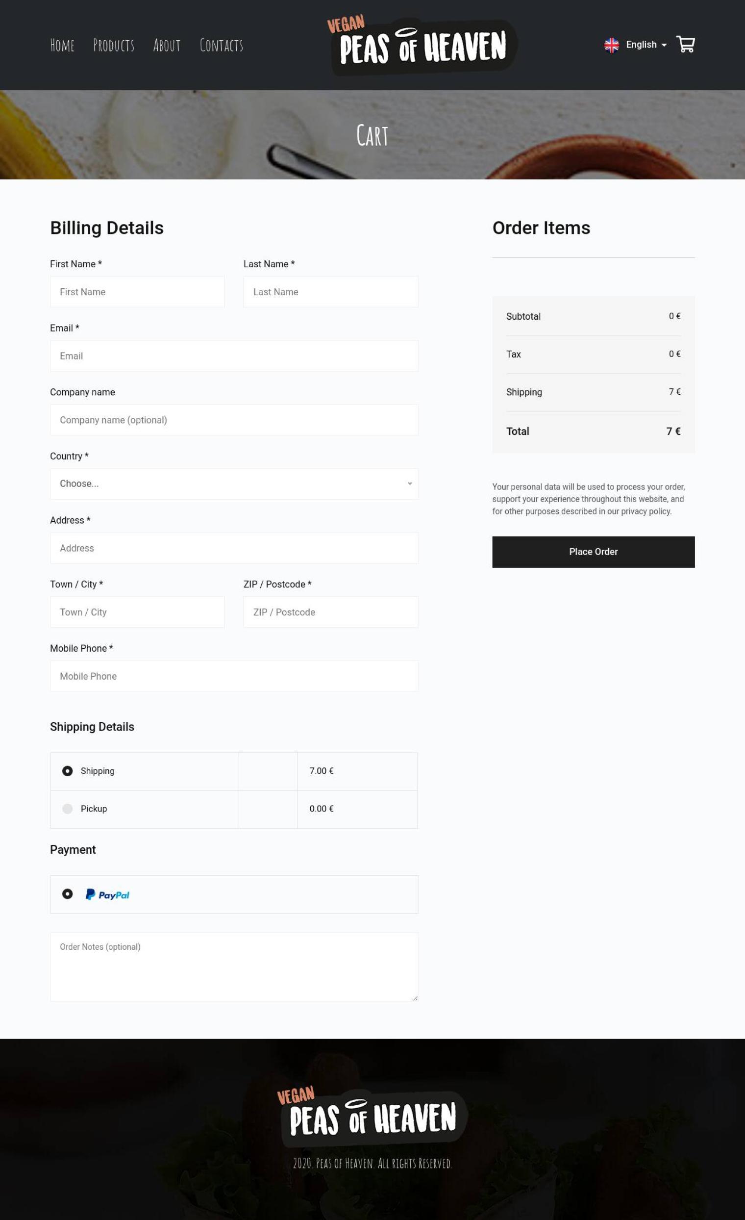Open the Contacts page
The image size is (745, 1220).
[x=221, y=46]
